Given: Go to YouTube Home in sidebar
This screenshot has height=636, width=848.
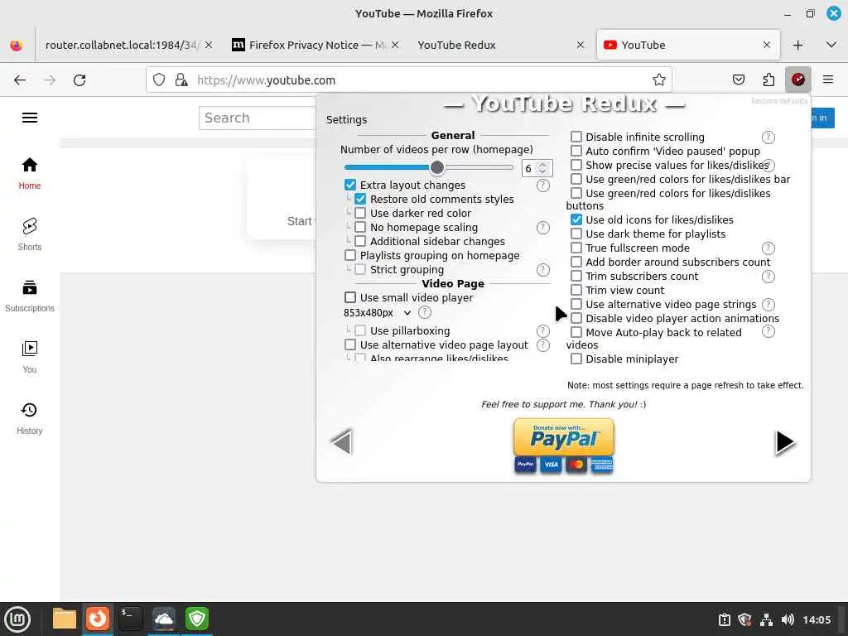Looking at the screenshot, I should 30,173.
